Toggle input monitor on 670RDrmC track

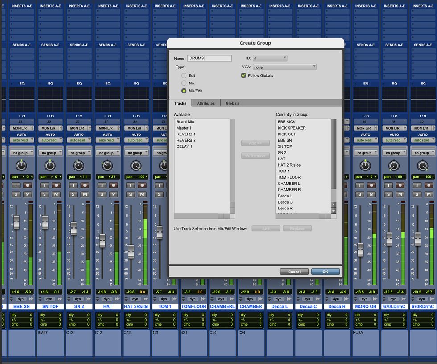pyautogui.click(x=417, y=185)
